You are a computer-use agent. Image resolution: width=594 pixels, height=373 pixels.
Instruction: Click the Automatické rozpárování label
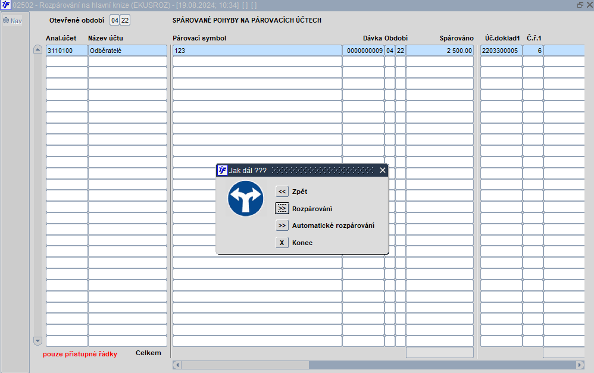click(x=333, y=225)
